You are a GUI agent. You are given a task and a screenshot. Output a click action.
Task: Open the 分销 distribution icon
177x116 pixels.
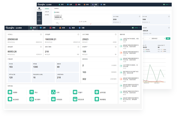pos(53,92)
